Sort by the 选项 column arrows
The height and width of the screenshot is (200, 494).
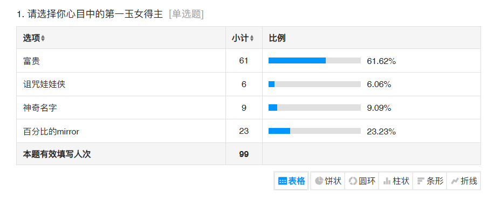coord(43,38)
